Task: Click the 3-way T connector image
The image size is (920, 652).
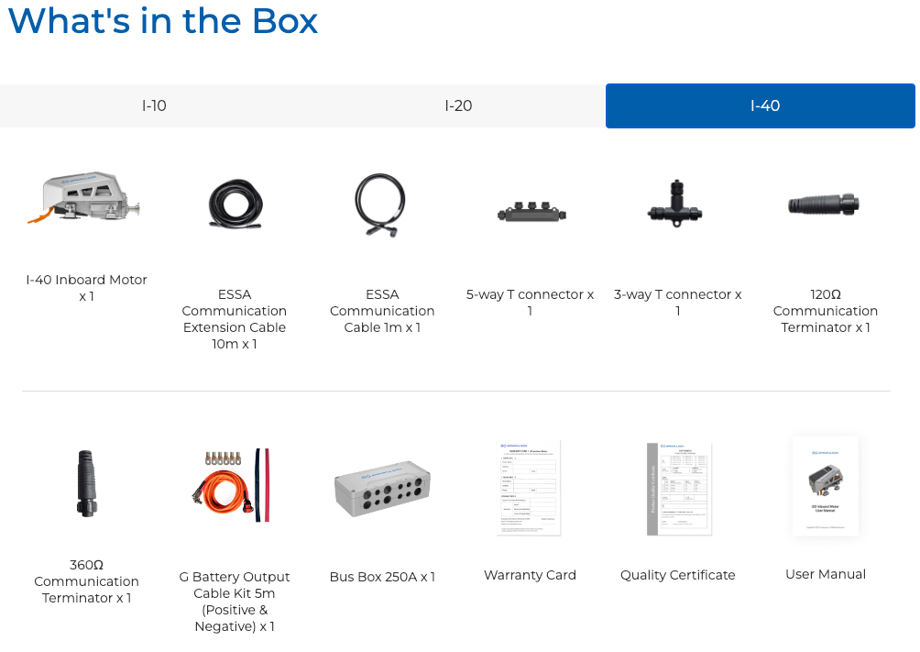Action: point(677,202)
